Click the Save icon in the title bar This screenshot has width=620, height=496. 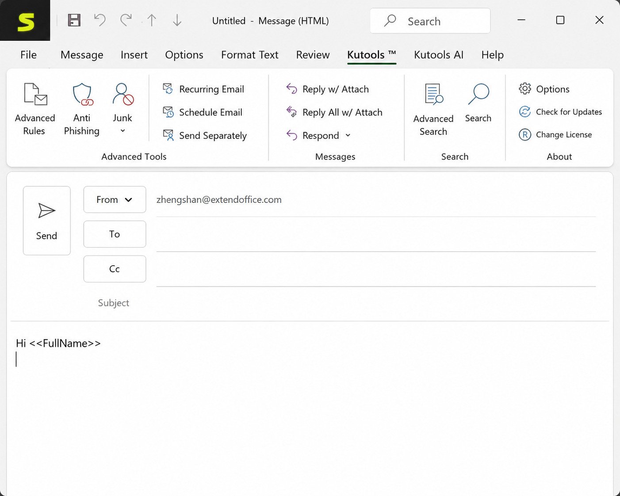point(74,20)
